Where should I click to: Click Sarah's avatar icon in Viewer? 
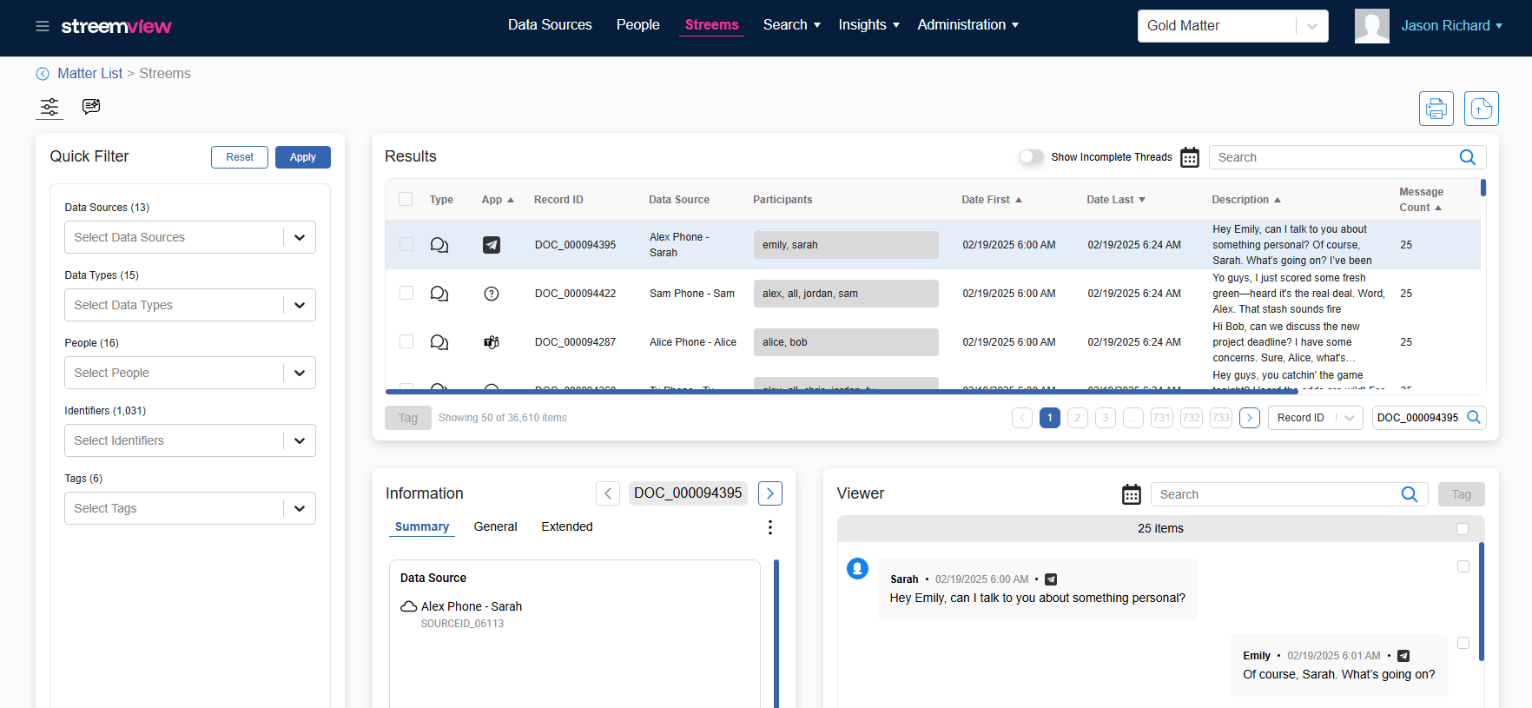858,569
